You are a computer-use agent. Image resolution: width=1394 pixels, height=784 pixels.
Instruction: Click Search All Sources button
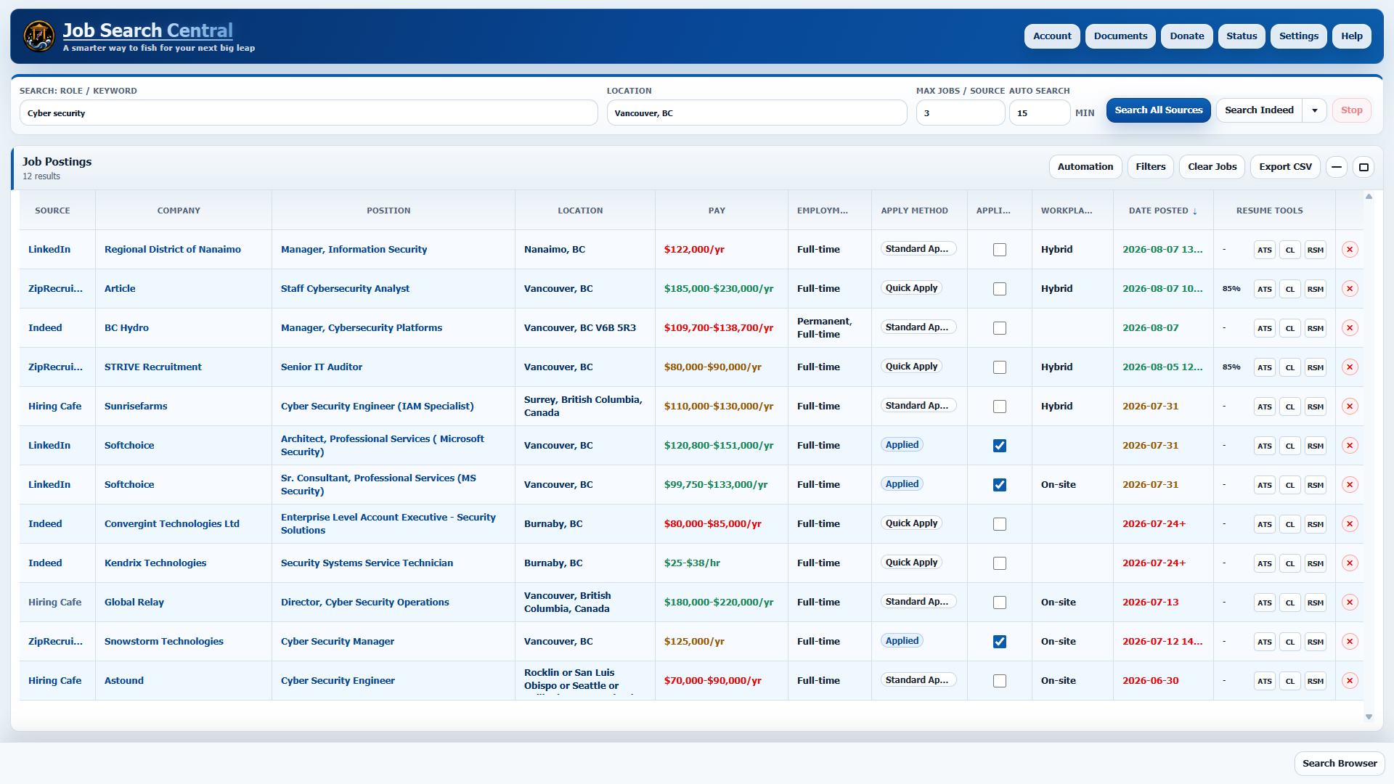[x=1159, y=110]
